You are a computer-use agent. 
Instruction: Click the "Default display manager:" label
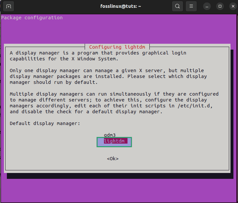tap(45, 123)
